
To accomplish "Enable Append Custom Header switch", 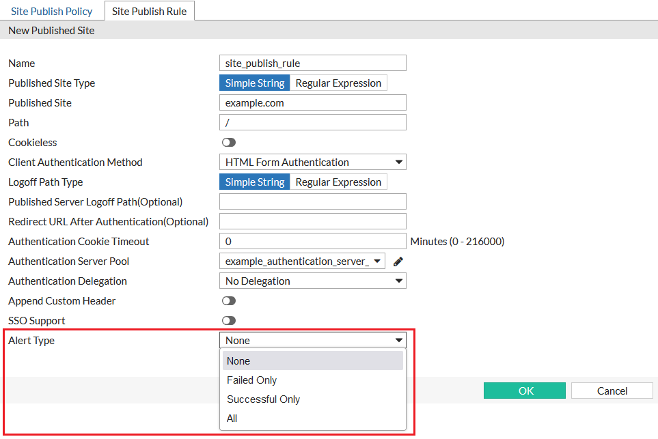I will [228, 301].
